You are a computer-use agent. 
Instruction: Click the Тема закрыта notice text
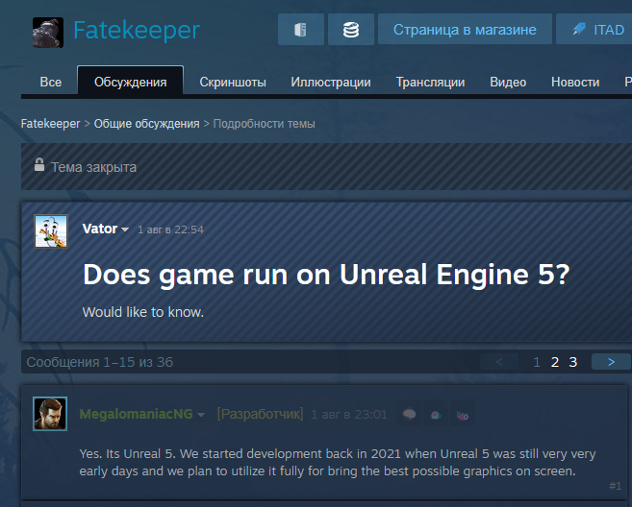93,167
